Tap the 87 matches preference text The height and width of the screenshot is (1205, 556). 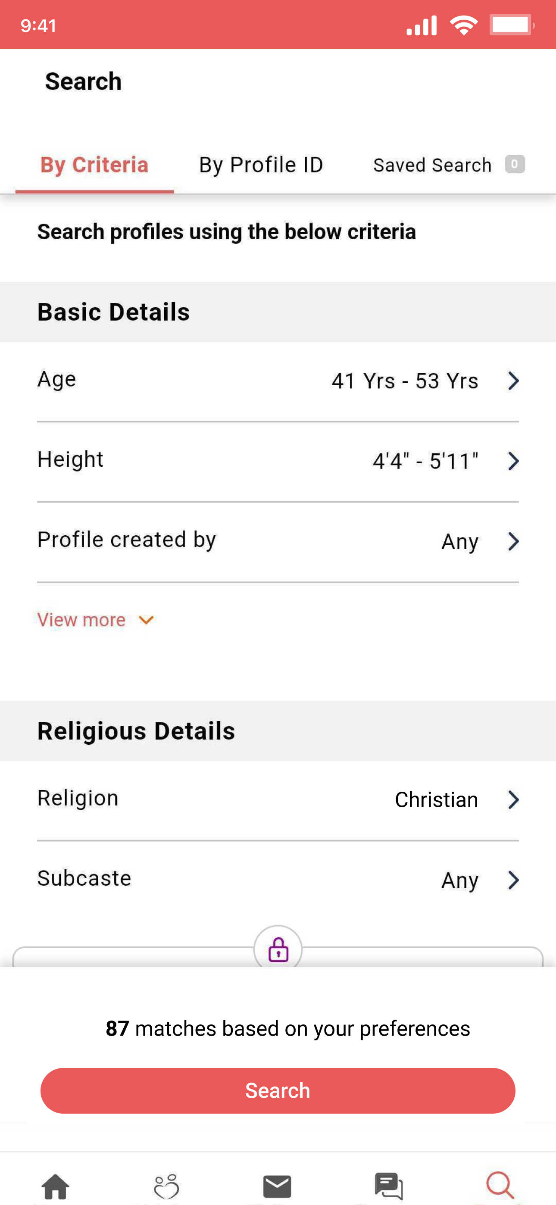point(287,1028)
